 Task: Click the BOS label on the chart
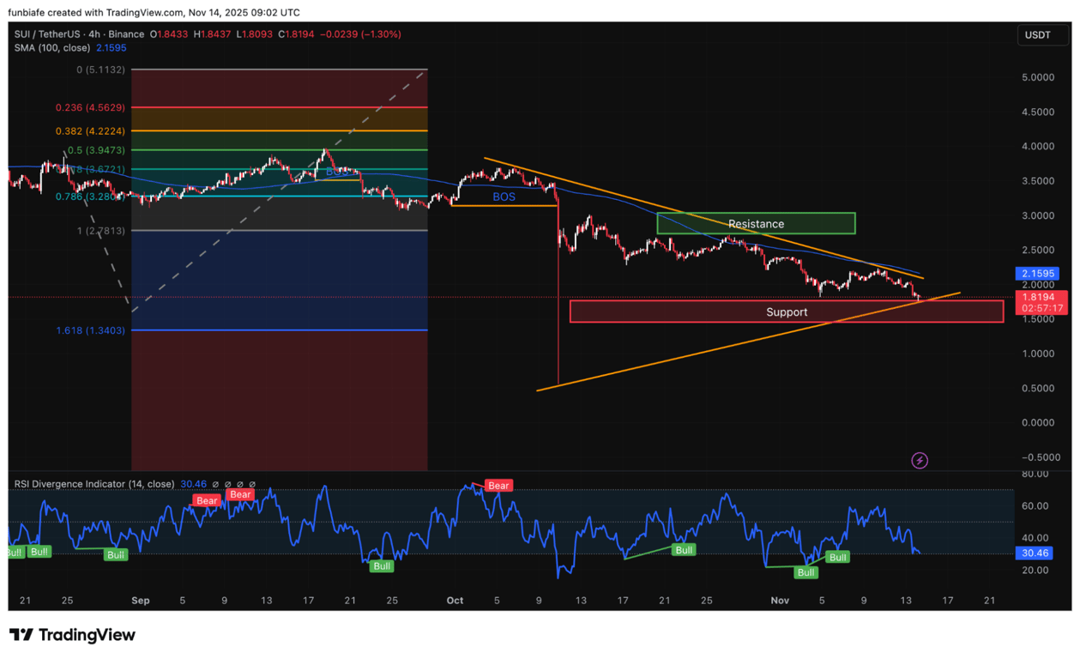(x=504, y=196)
